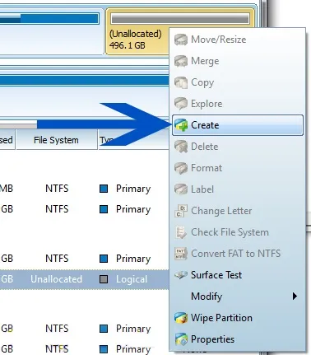Click the "Unallocated" file system cell

[56, 279]
